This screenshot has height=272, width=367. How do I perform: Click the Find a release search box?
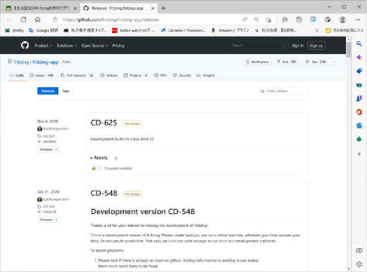click(284, 91)
